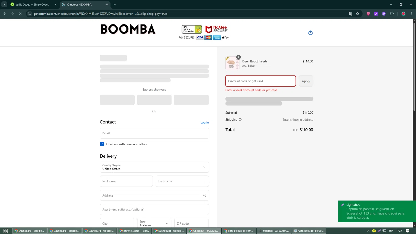Stop loading the page
Viewport: 416px width, 234px height.
click(20, 14)
